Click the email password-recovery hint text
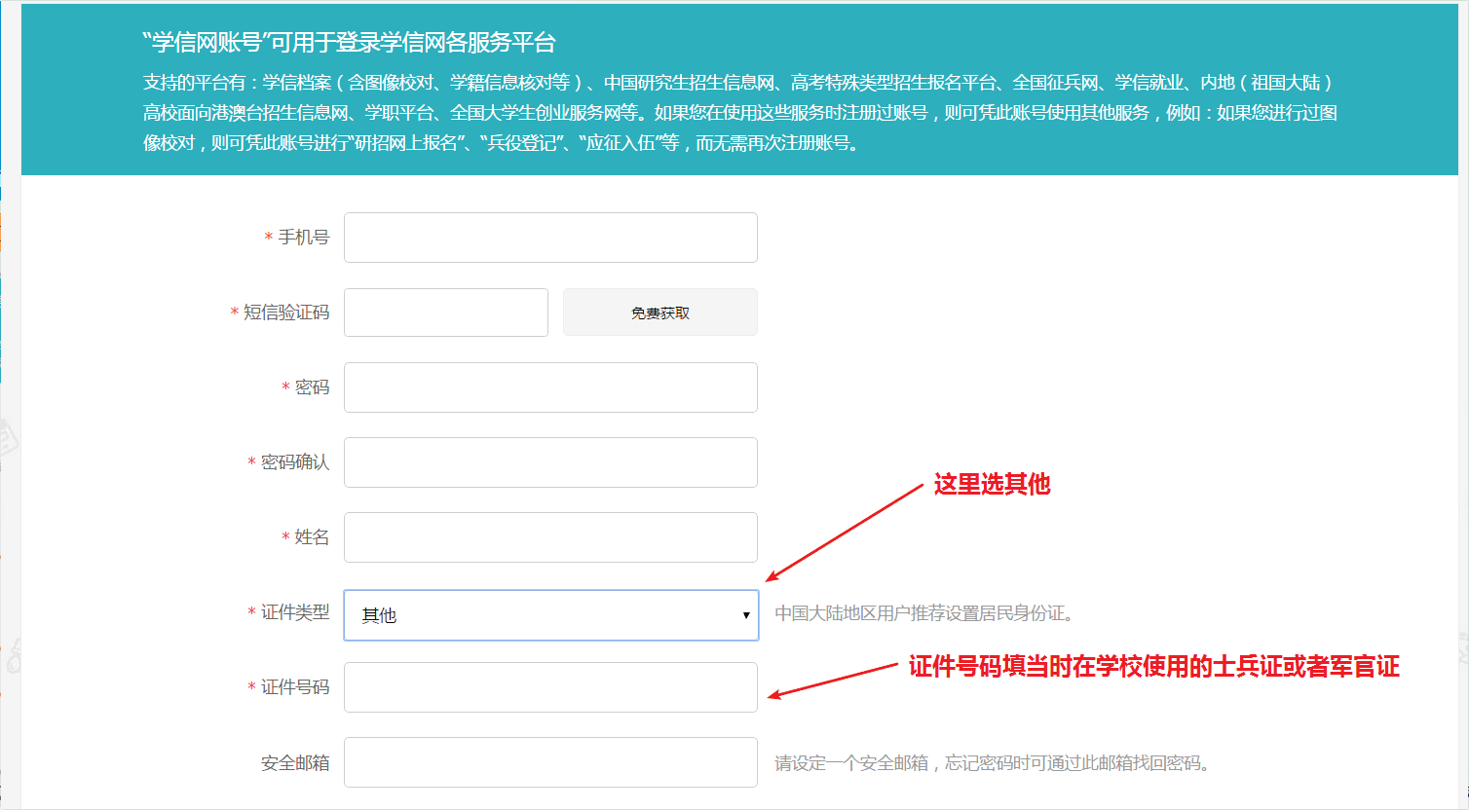1469x810 pixels. [x=993, y=763]
